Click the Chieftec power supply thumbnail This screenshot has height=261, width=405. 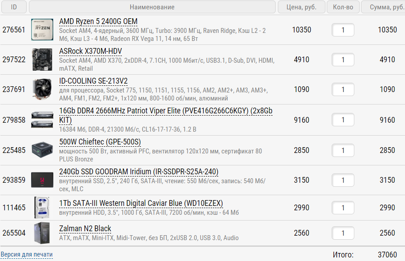point(42,150)
